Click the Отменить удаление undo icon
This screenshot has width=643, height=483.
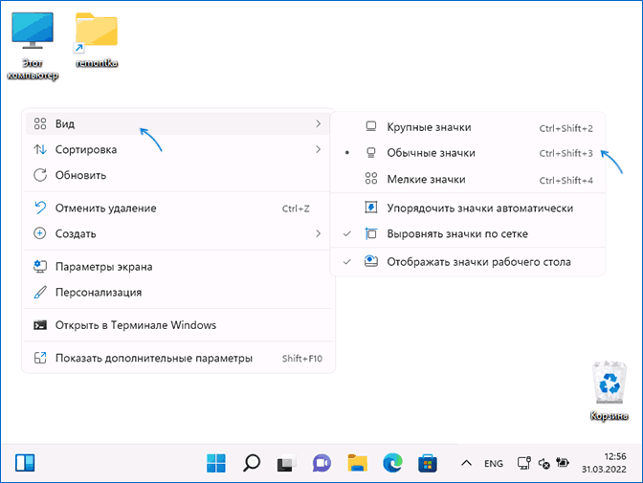[40, 208]
